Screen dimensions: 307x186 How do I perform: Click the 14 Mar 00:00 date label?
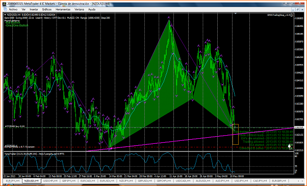[x=116, y=176]
